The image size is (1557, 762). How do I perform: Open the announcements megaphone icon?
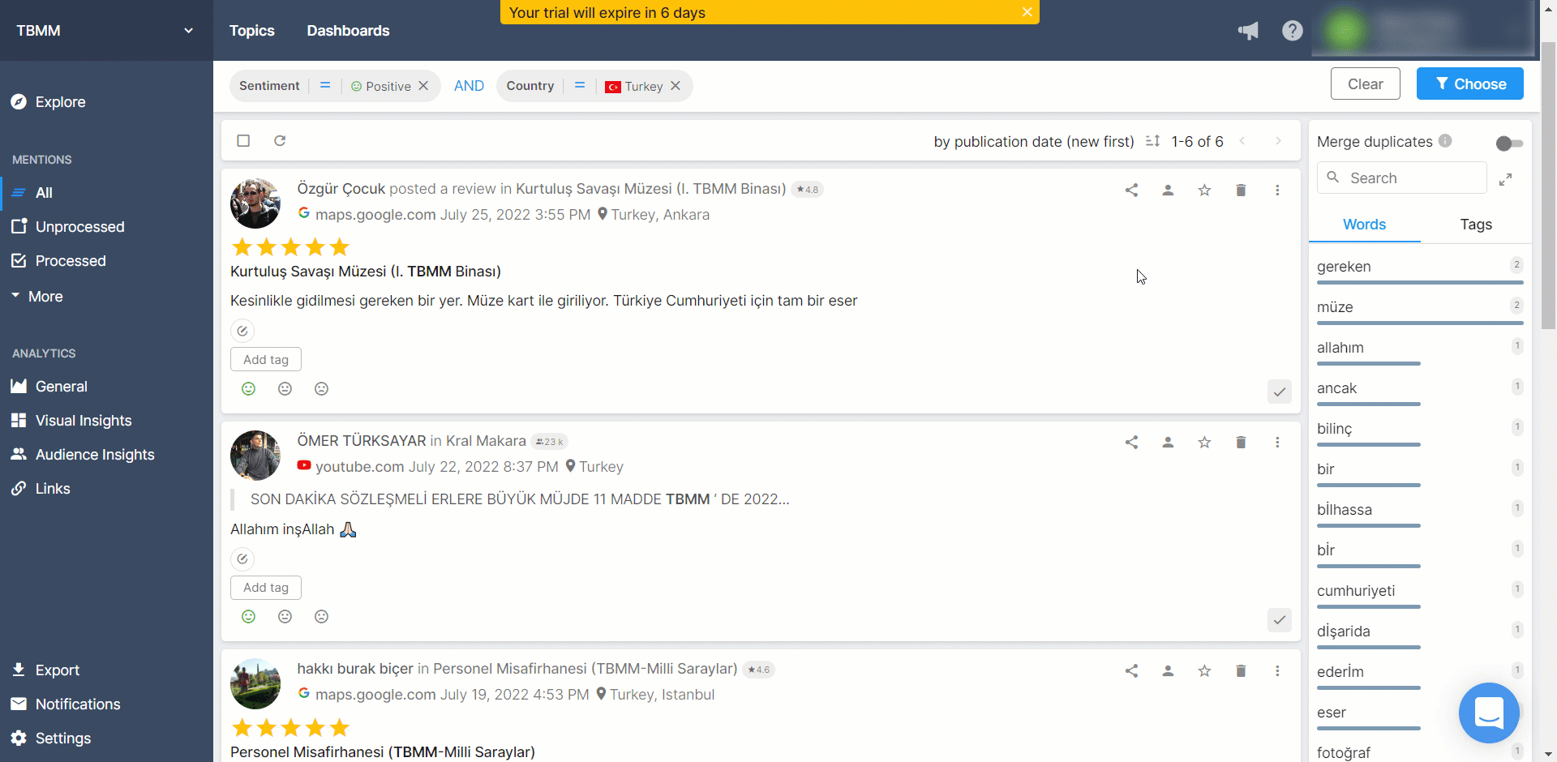[1248, 31]
